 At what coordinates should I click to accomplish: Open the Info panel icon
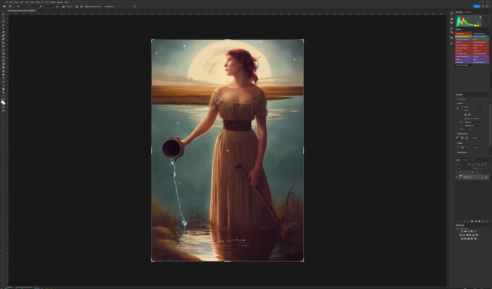click(x=452, y=43)
